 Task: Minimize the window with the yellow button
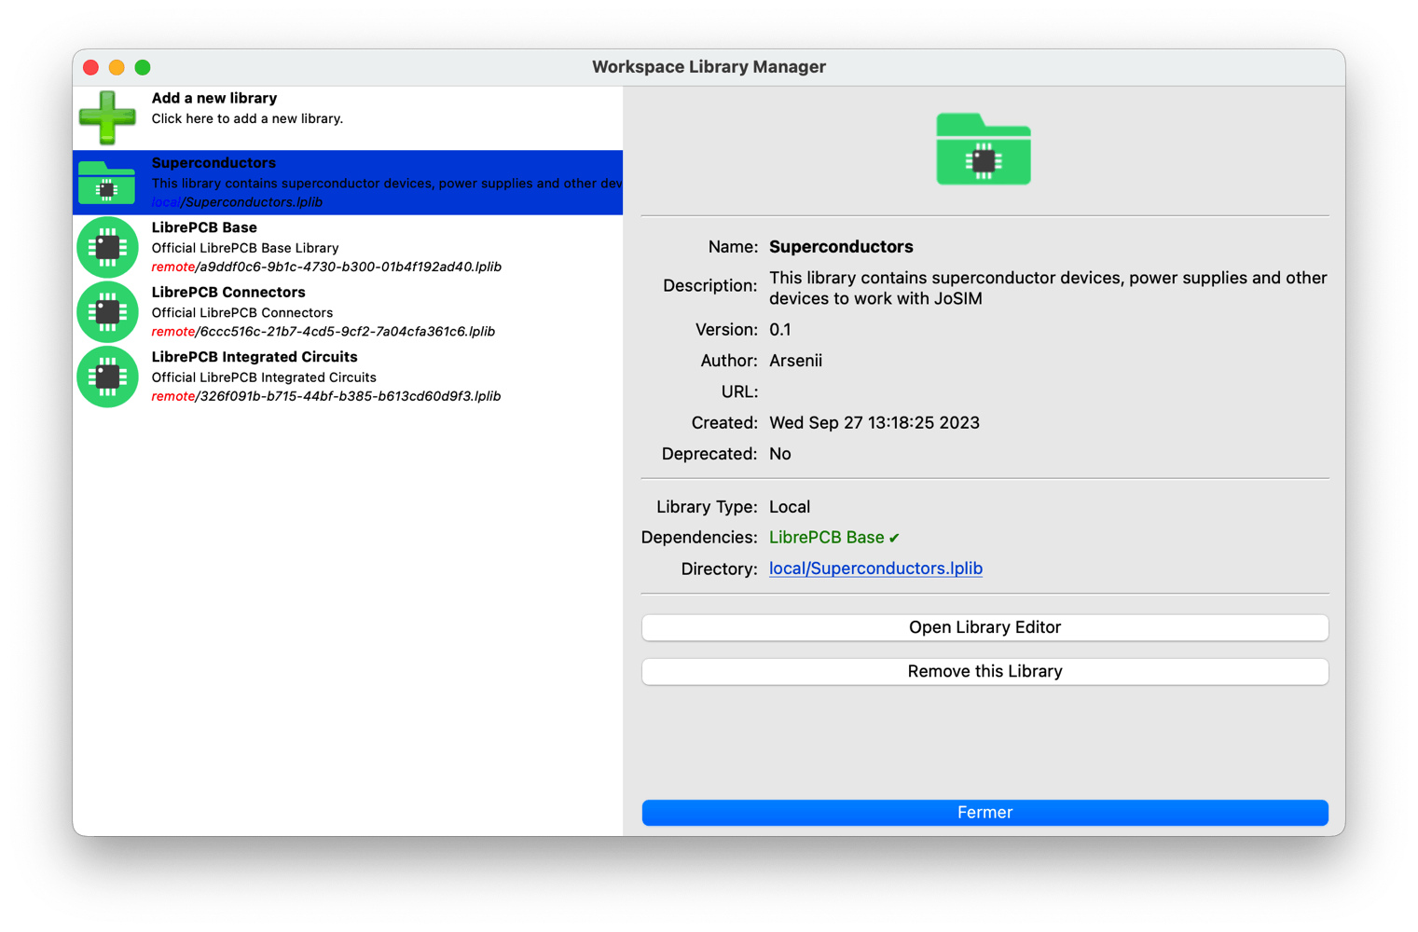pos(117,67)
